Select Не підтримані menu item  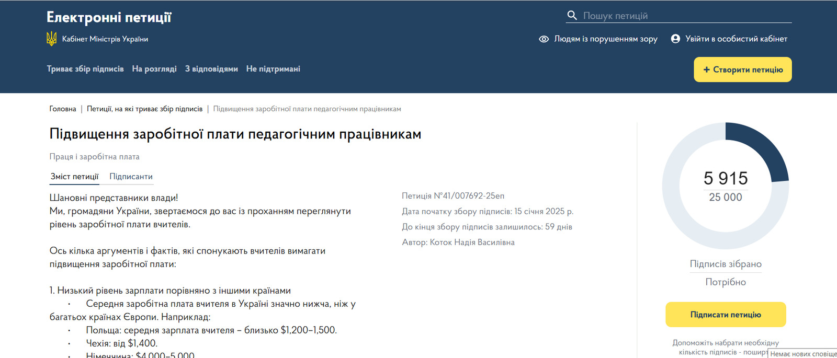pos(273,69)
